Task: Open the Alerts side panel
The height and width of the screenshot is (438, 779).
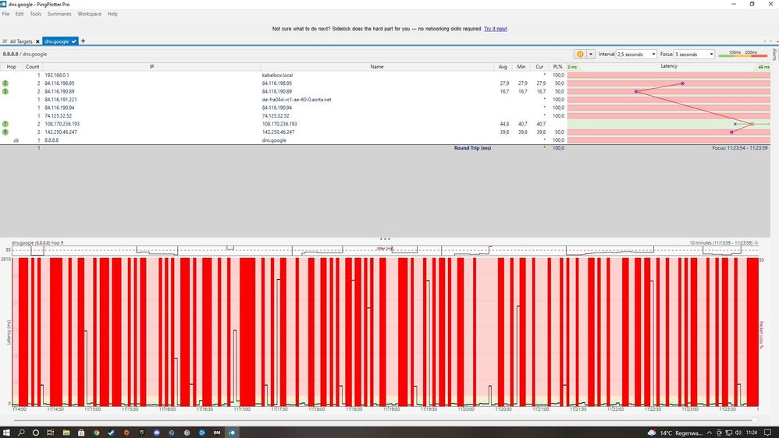Action: (774, 54)
